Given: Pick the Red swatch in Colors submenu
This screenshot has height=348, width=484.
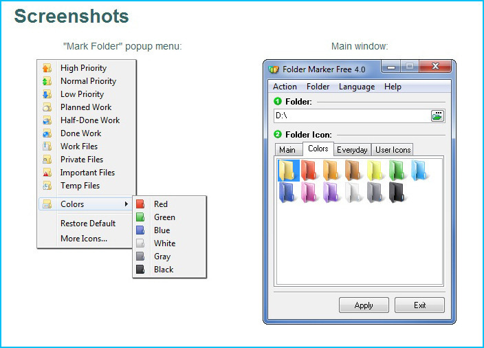Looking at the screenshot, I should tap(140, 204).
